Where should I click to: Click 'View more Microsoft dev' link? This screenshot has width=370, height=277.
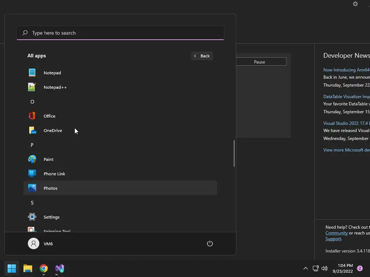pyautogui.click(x=347, y=150)
